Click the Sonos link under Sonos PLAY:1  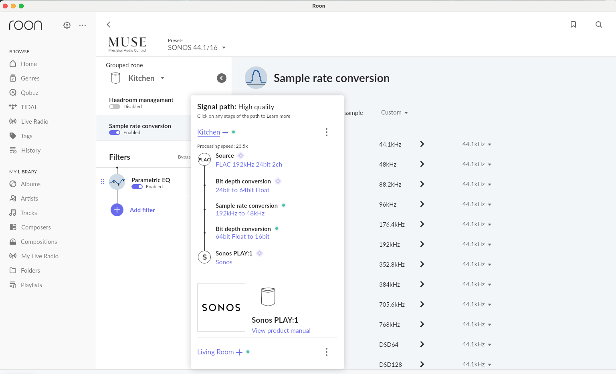(224, 262)
